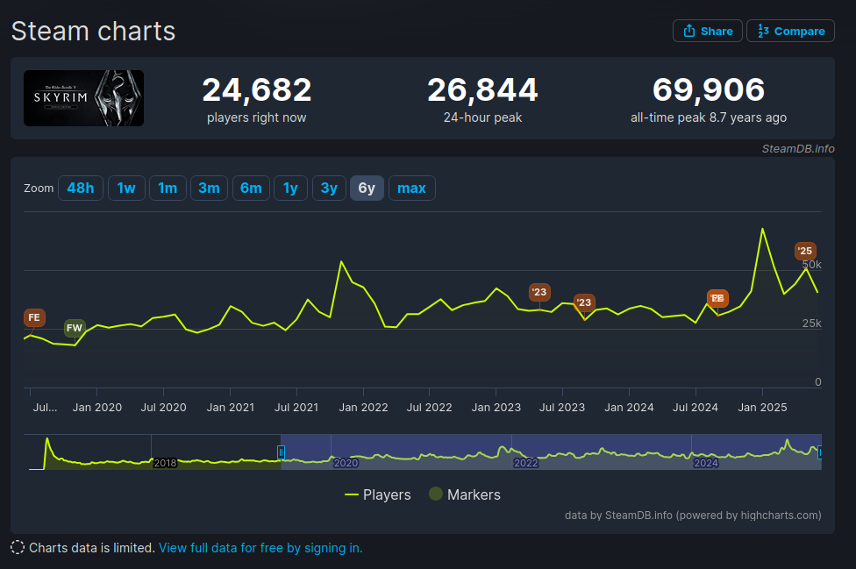Grab the left navigator range handle
Image resolution: width=856 pixels, height=569 pixels.
(281, 452)
